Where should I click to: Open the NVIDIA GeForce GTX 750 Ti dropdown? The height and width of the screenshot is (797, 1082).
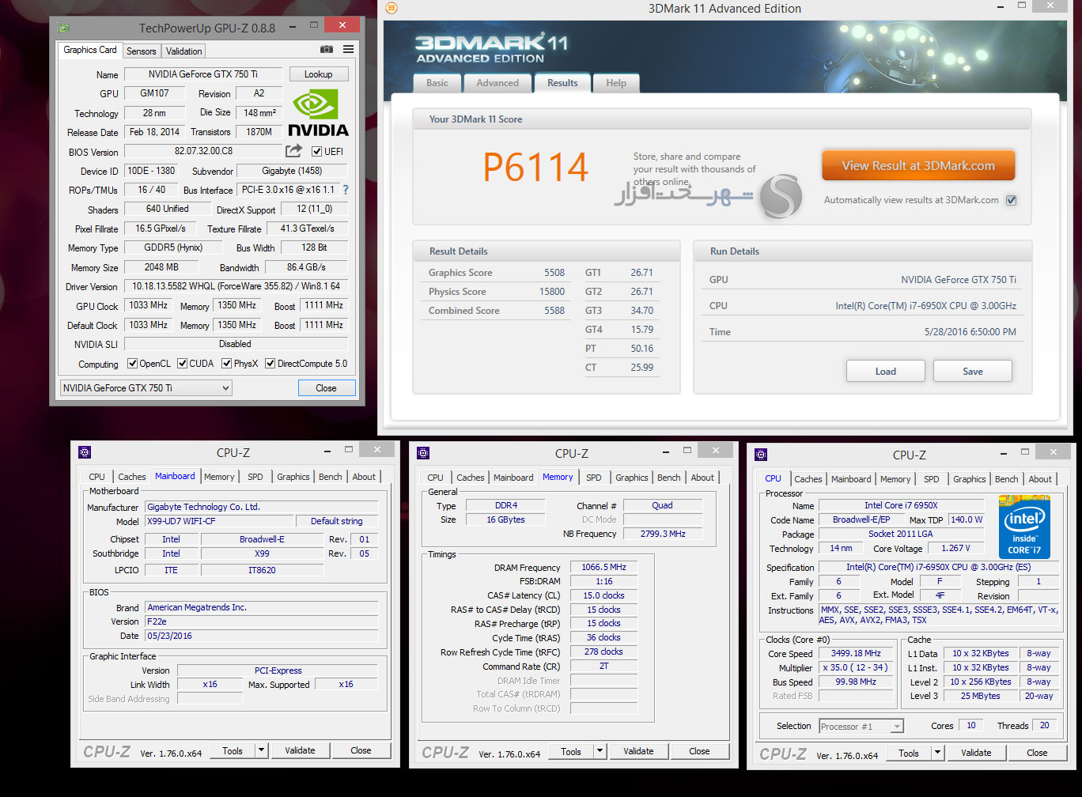tap(146, 388)
